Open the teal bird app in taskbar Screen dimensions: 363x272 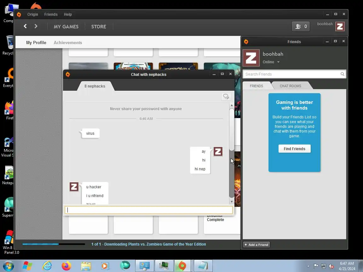(x=125, y=266)
